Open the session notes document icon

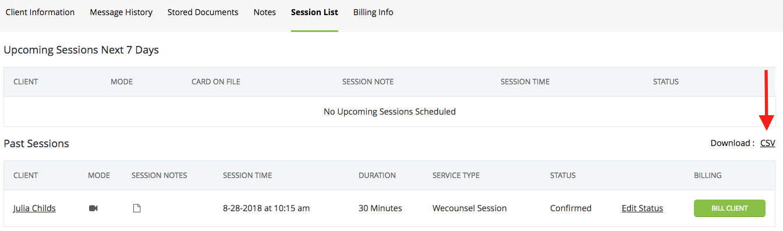pyautogui.click(x=137, y=208)
